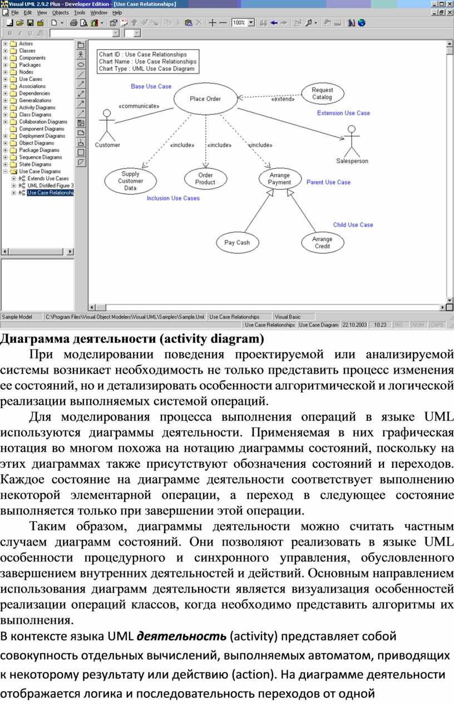The width and height of the screenshot is (454, 705).
Task: Click the Zoom In plus icon
Action: pyautogui.click(x=213, y=23)
